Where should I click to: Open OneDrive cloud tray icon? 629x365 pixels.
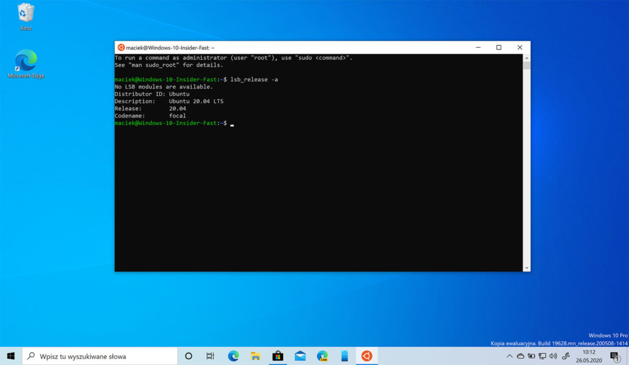point(520,356)
